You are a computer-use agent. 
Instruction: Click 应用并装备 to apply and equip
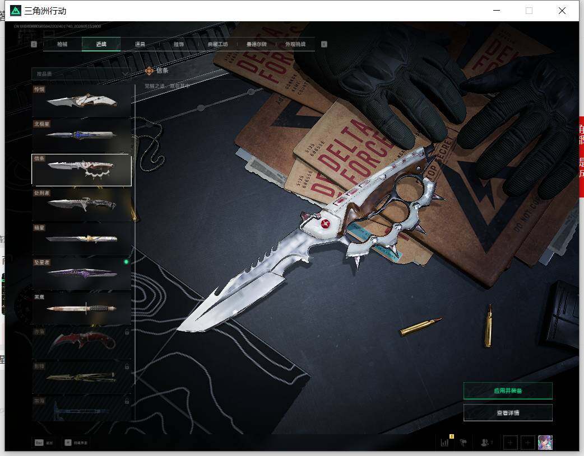tap(508, 391)
